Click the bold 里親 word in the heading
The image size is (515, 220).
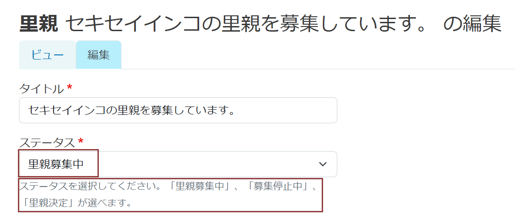point(39,24)
